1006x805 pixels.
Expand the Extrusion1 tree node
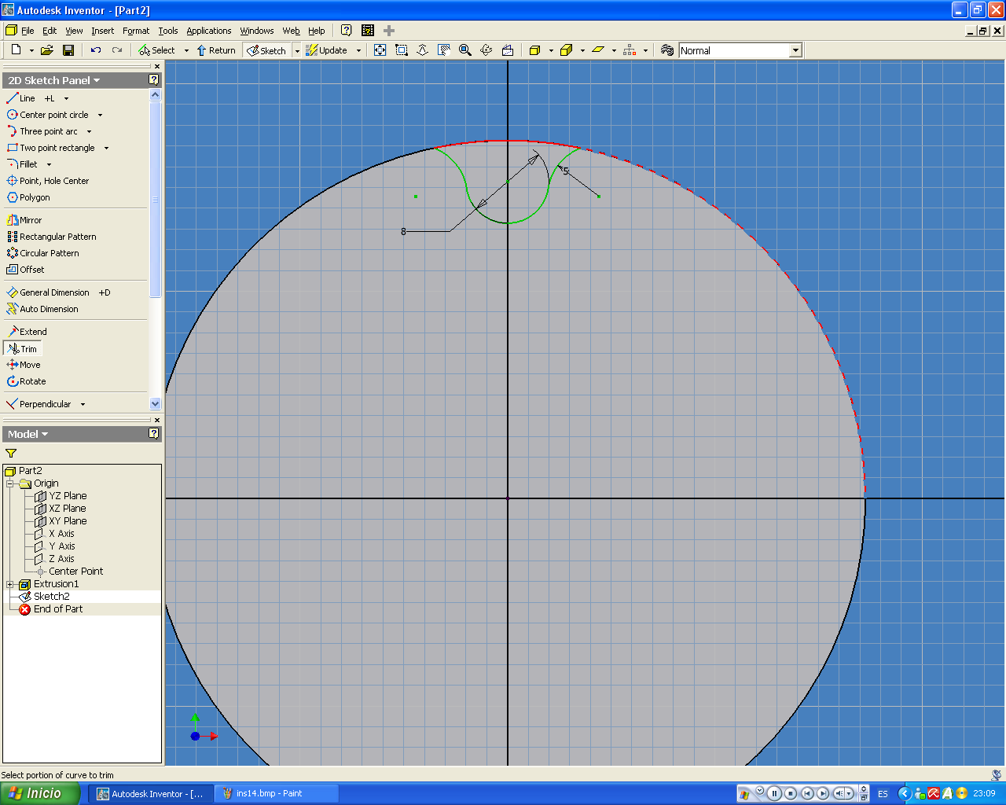(10, 584)
